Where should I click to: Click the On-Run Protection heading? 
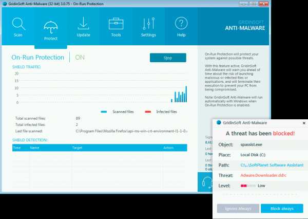click(x=37, y=57)
